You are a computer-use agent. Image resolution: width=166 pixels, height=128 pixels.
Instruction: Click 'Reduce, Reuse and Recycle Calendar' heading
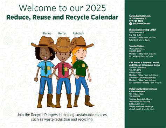pyautogui.click(x=62, y=17)
